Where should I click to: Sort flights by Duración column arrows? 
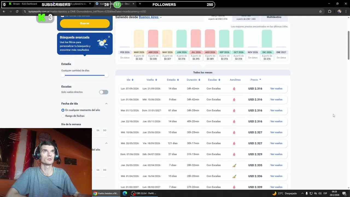click(x=199, y=80)
